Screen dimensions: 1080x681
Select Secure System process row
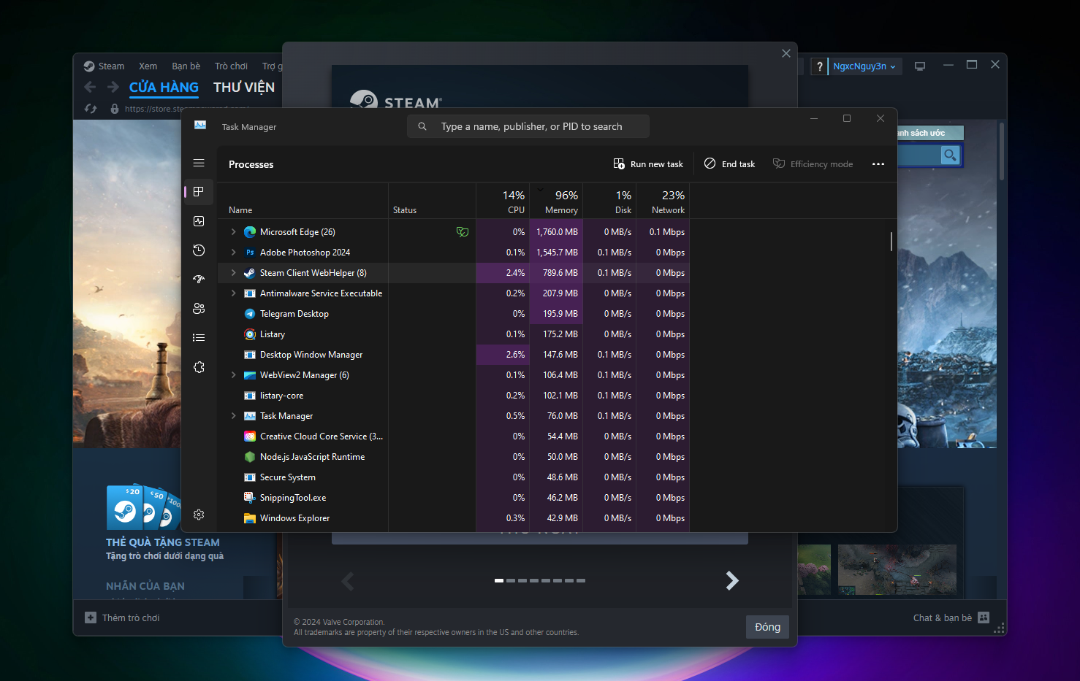click(453, 477)
